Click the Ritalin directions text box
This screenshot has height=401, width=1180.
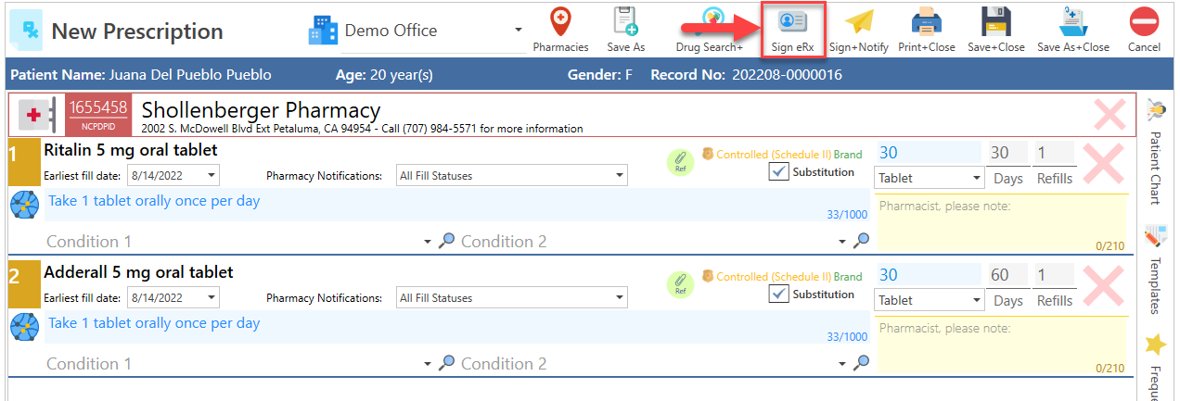click(x=458, y=207)
